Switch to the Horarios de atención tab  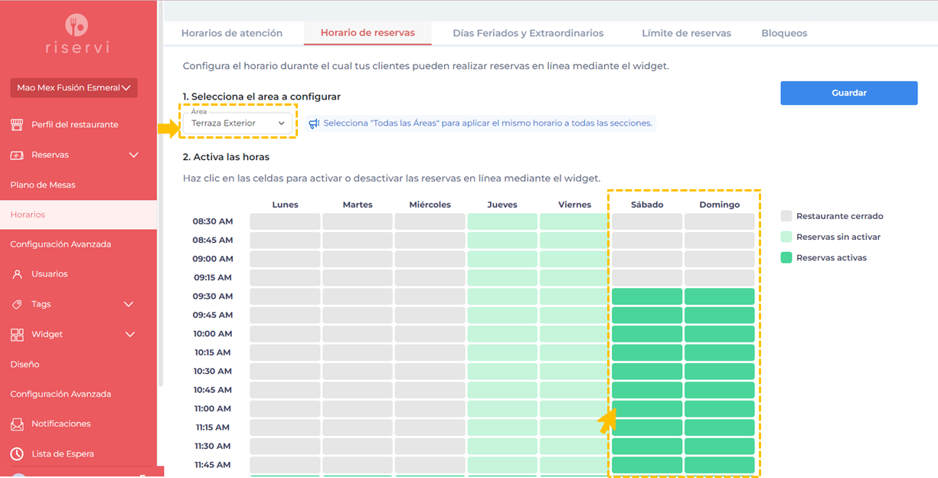coord(232,33)
